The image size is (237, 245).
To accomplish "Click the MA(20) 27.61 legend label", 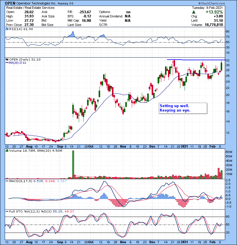I will pos(18,63).
